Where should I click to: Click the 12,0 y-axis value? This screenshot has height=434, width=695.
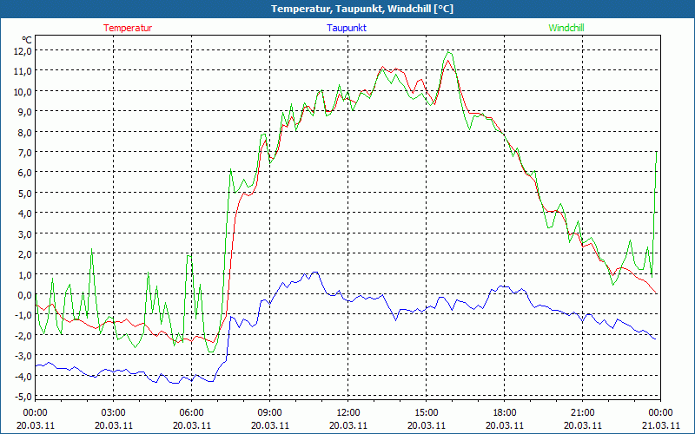23,51
